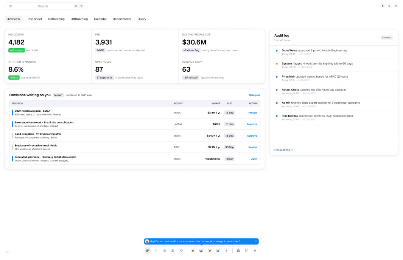Click the pop-out icon on message bubble
The width and height of the screenshot is (403, 260).
point(256,241)
